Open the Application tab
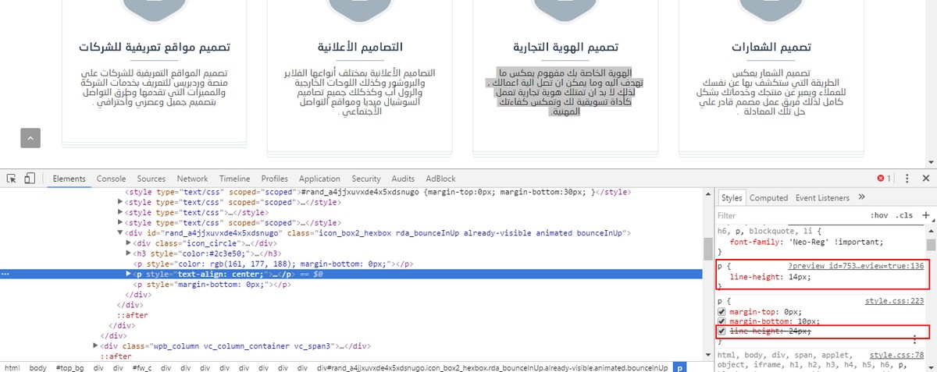Viewport: 937px width, 372px height. tap(319, 179)
